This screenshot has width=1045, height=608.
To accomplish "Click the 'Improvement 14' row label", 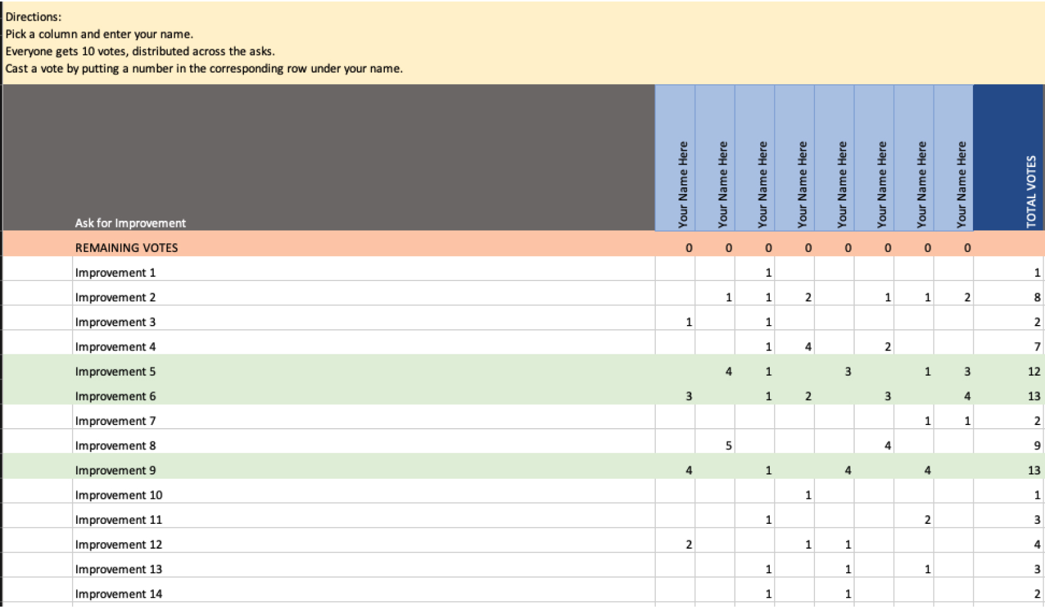I will tap(119, 594).
